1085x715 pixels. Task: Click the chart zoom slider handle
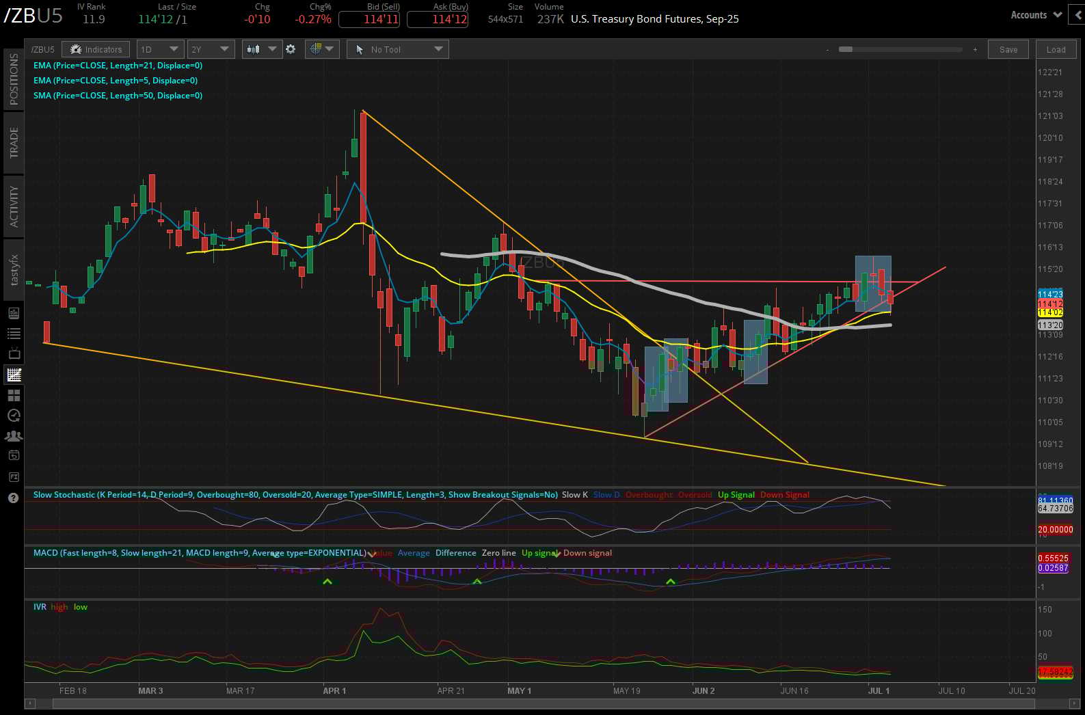click(x=846, y=49)
